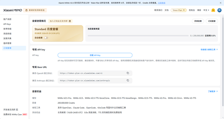Click the 立即体验 link in the banner
The height and width of the screenshot is (119, 224).
click(x=162, y=3)
